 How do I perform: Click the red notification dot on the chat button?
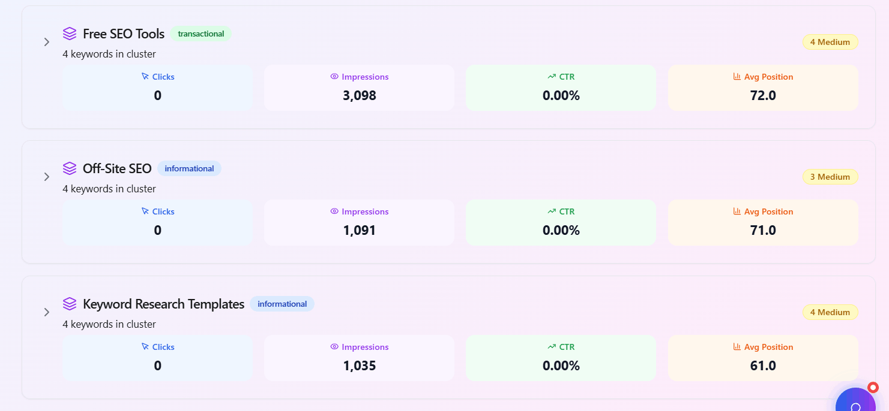[873, 387]
